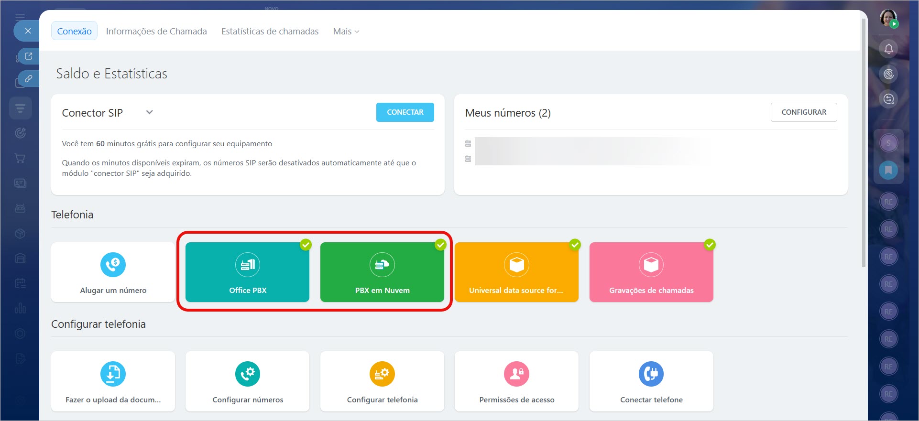Viewport: 919px width, 421px height.
Task: Open notifications bell in right sidebar
Action: pyautogui.click(x=888, y=49)
